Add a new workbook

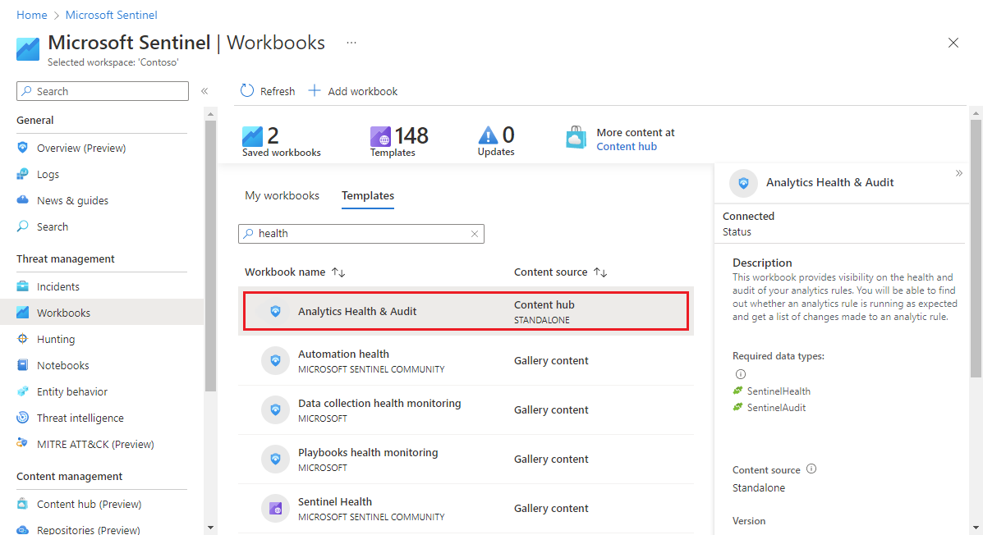(x=352, y=91)
